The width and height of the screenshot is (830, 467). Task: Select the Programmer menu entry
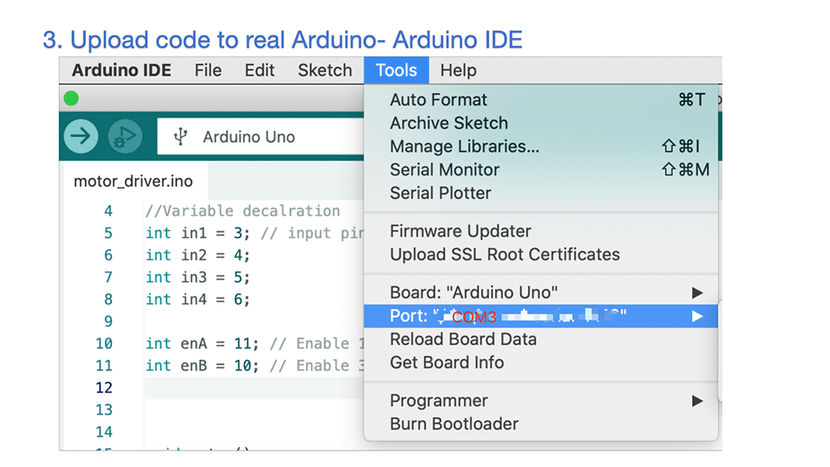pyautogui.click(x=541, y=401)
